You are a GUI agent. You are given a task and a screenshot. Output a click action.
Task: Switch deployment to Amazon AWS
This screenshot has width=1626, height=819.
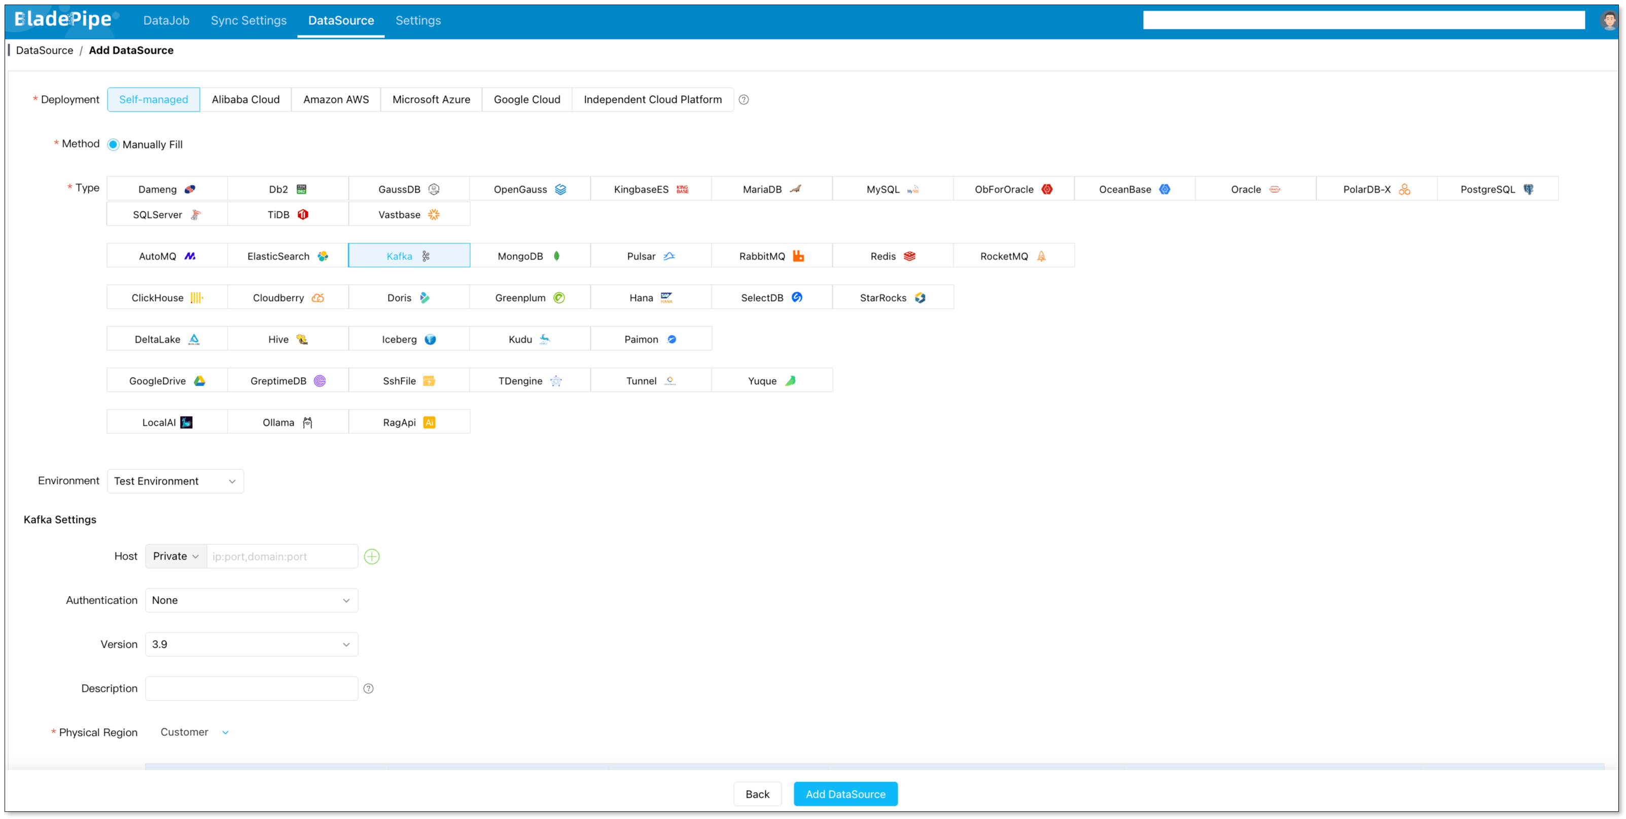336,100
